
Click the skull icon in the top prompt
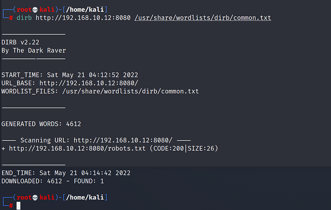click(35, 9)
